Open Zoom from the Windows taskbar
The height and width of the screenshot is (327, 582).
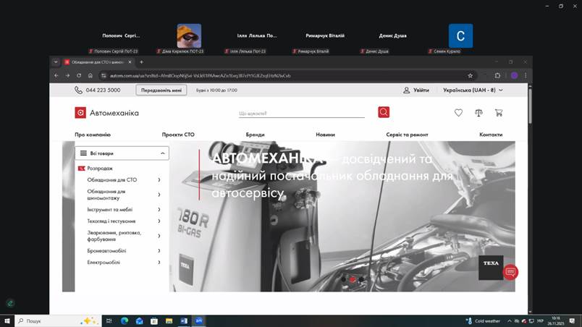(198, 320)
